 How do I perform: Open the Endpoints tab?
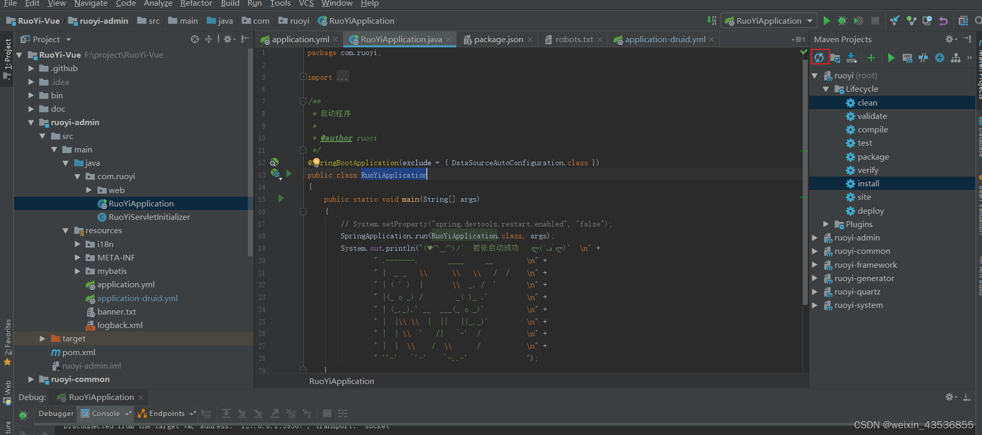pyautogui.click(x=167, y=413)
